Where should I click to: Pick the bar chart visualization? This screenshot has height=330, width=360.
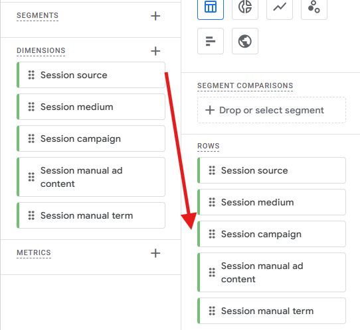(x=211, y=41)
